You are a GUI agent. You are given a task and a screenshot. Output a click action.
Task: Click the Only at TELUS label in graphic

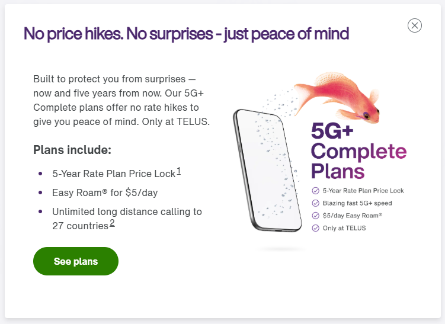(344, 228)
